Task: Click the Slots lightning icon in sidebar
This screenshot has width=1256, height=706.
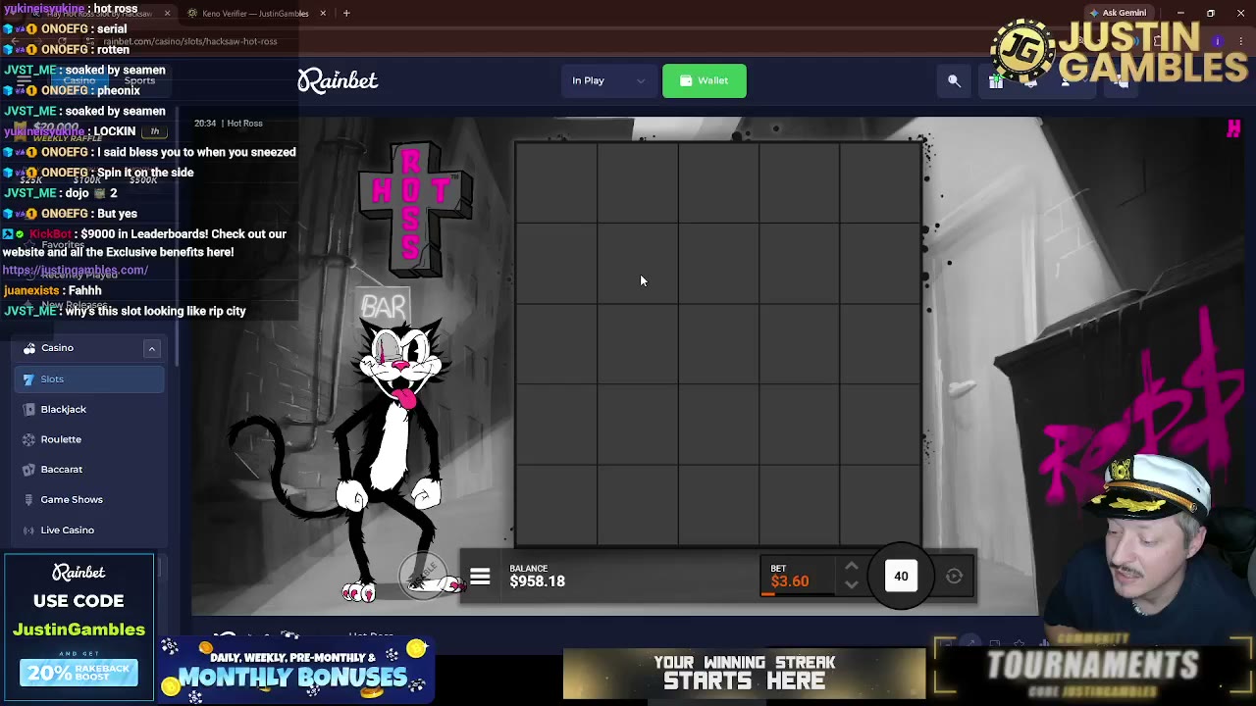Action: [x=28, y=378]
